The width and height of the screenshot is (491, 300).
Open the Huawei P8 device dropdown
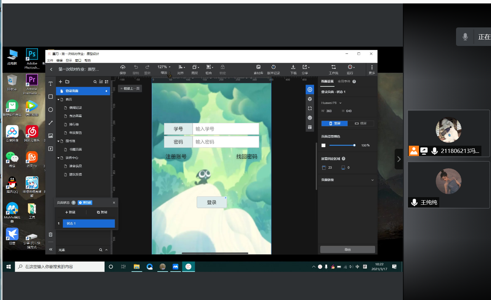coord(331,103)
